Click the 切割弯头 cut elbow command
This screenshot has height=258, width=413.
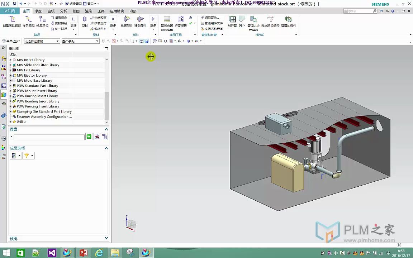click(210, 18)
